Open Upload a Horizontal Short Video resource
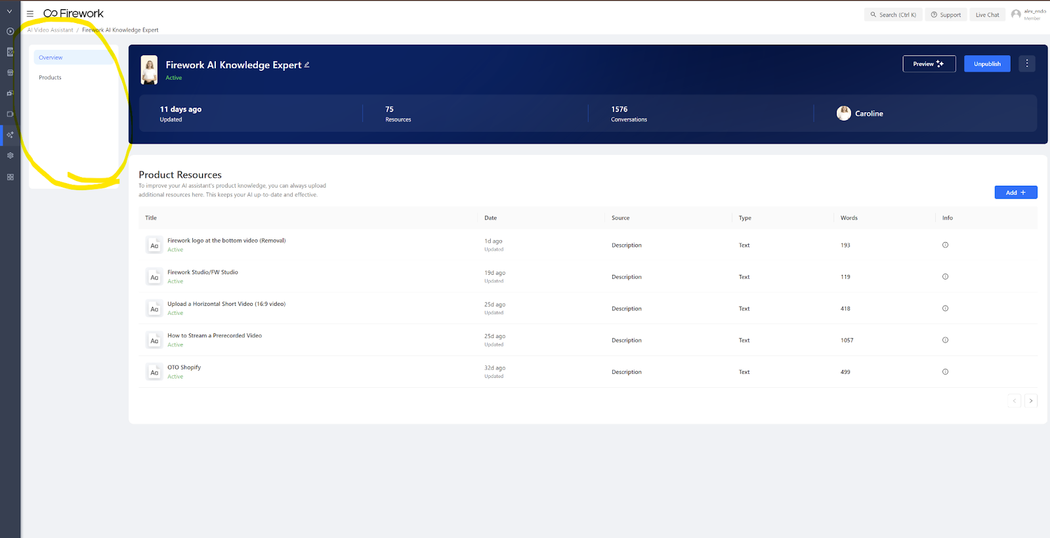Image resolution: width=1050 pixels, height=538 pixels. click(x=226, y=304)
